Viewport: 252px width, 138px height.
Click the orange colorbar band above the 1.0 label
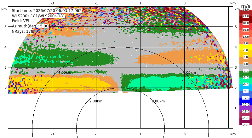click(246, 60)
